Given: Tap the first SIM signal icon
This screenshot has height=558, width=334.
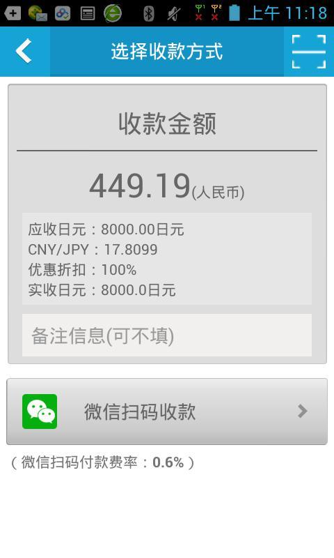Looking at the screenshot, I should pos(200,13).
